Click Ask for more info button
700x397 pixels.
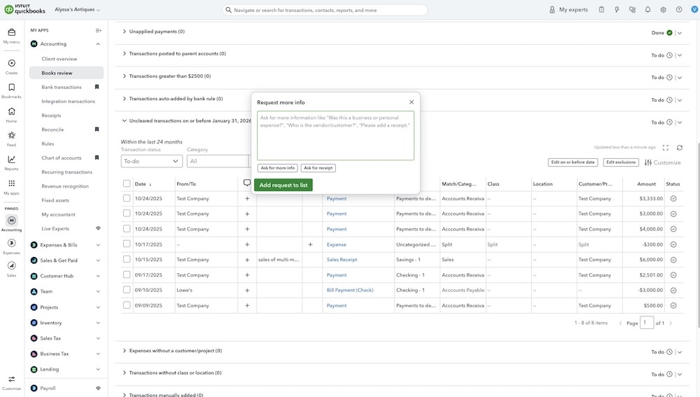pyautogui.click(x=278, y=168)
